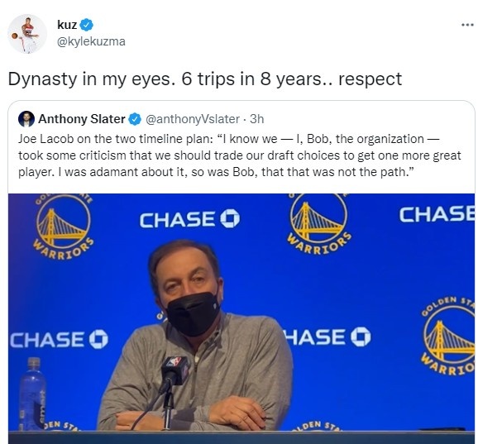Screen dimensions: 478x444
Task: Open kuz profile avatar picture
Action: (27, 34)
